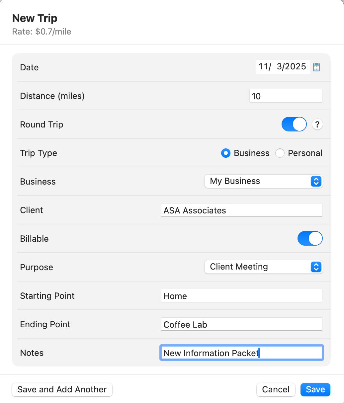The width and height of the screenshot is (344, 403).
Task: Open the My Business dropdown
Action: click(263, 181)
